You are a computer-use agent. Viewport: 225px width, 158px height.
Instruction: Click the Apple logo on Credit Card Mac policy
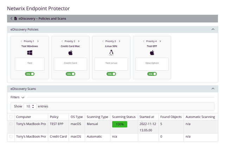(70, 53)
